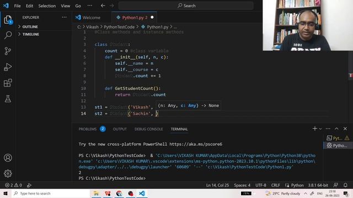
Task: Switch to the Welcome tab
Action: click(91, 18)
